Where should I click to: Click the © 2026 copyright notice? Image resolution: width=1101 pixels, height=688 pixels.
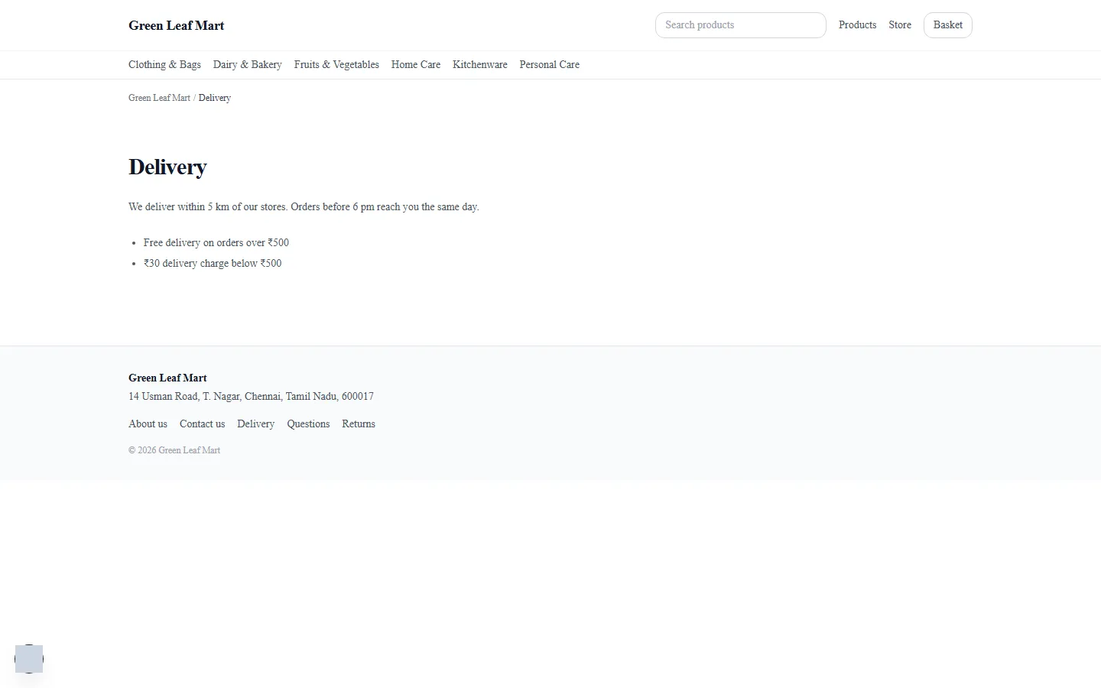pos(174,450)
